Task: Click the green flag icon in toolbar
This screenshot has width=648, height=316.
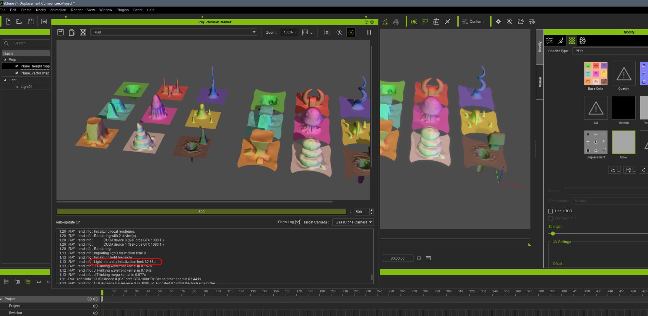Action: pos(425,22)
